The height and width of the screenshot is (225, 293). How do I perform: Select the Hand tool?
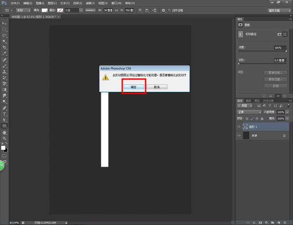(5, 132)
